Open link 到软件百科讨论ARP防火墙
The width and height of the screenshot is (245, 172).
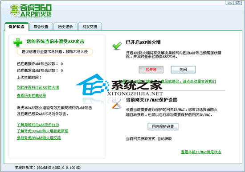point(38,87)
